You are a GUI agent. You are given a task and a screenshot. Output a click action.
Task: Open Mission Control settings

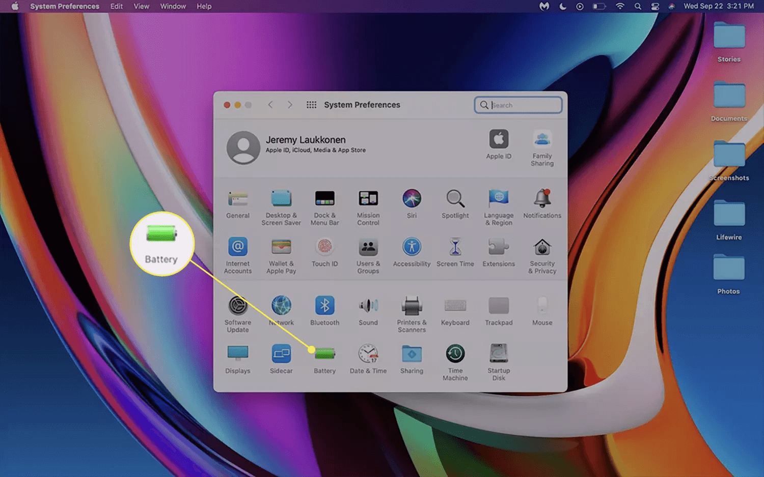coord(368,207)
